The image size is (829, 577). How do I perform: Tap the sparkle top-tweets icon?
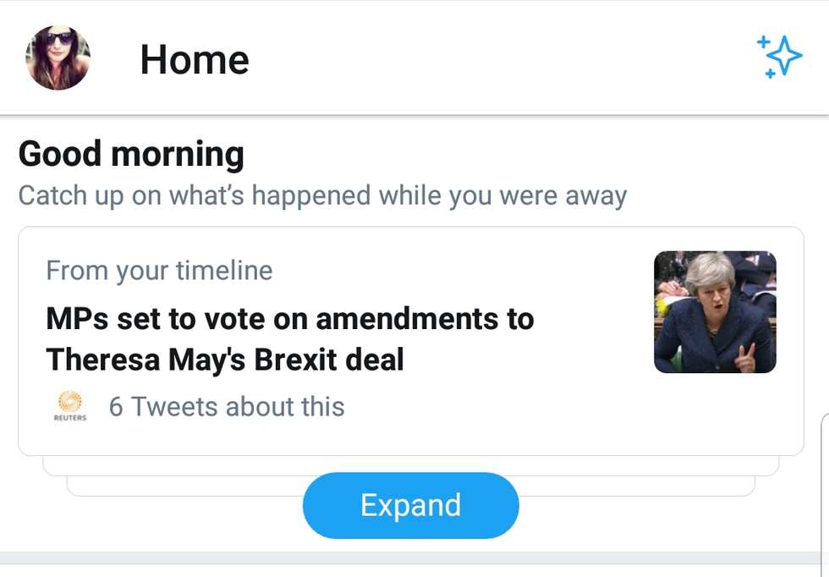point(778,57)
